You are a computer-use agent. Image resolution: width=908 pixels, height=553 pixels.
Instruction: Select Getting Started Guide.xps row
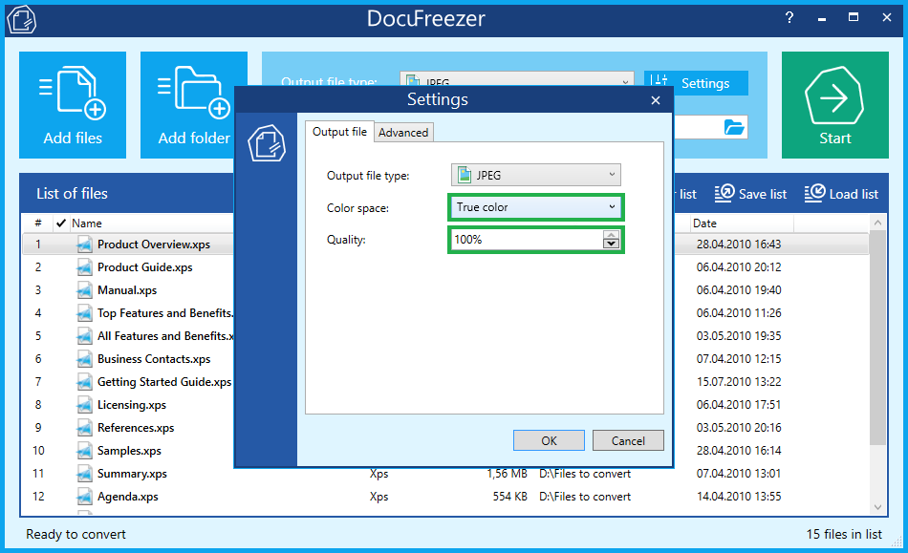164,382
